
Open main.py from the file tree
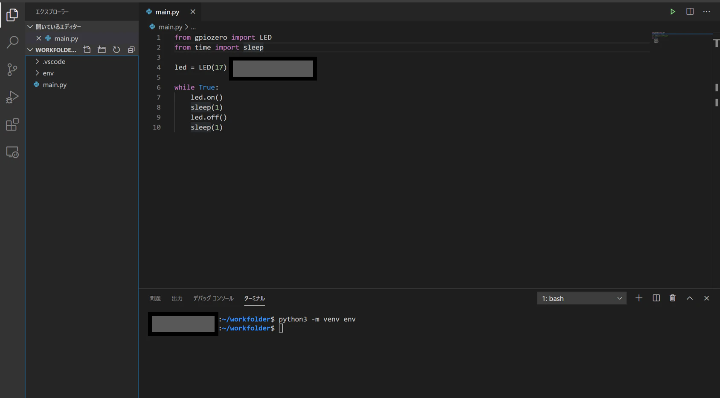(x=82, y=84)
